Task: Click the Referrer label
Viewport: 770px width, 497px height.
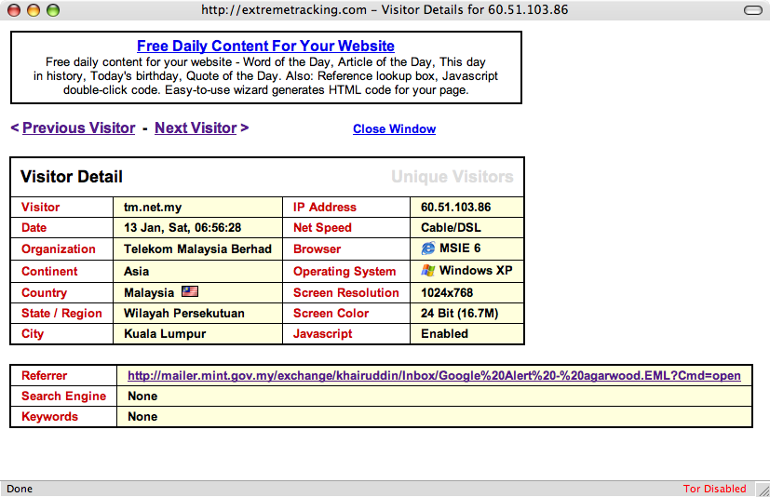Action: pyautogui.click(x=44, y=376)
